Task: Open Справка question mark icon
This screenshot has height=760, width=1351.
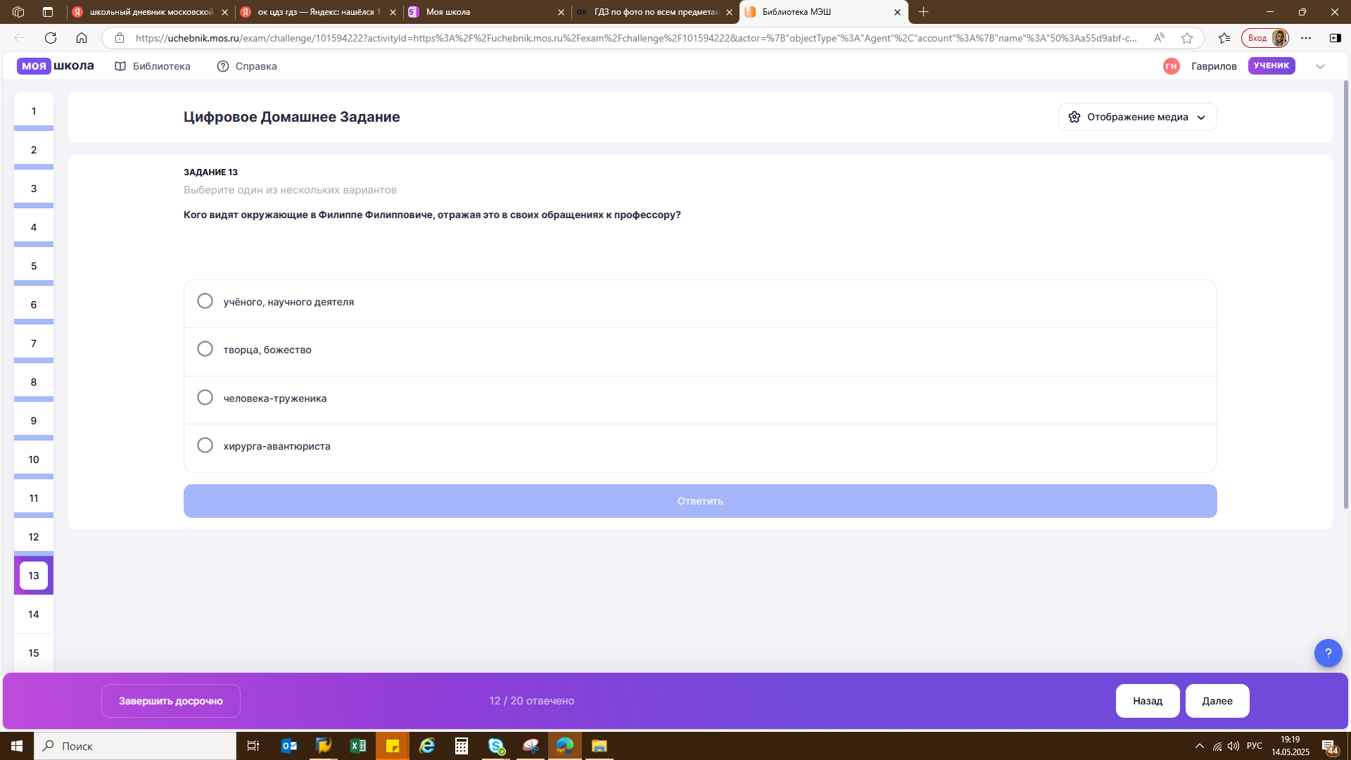Action: point(223,66)
